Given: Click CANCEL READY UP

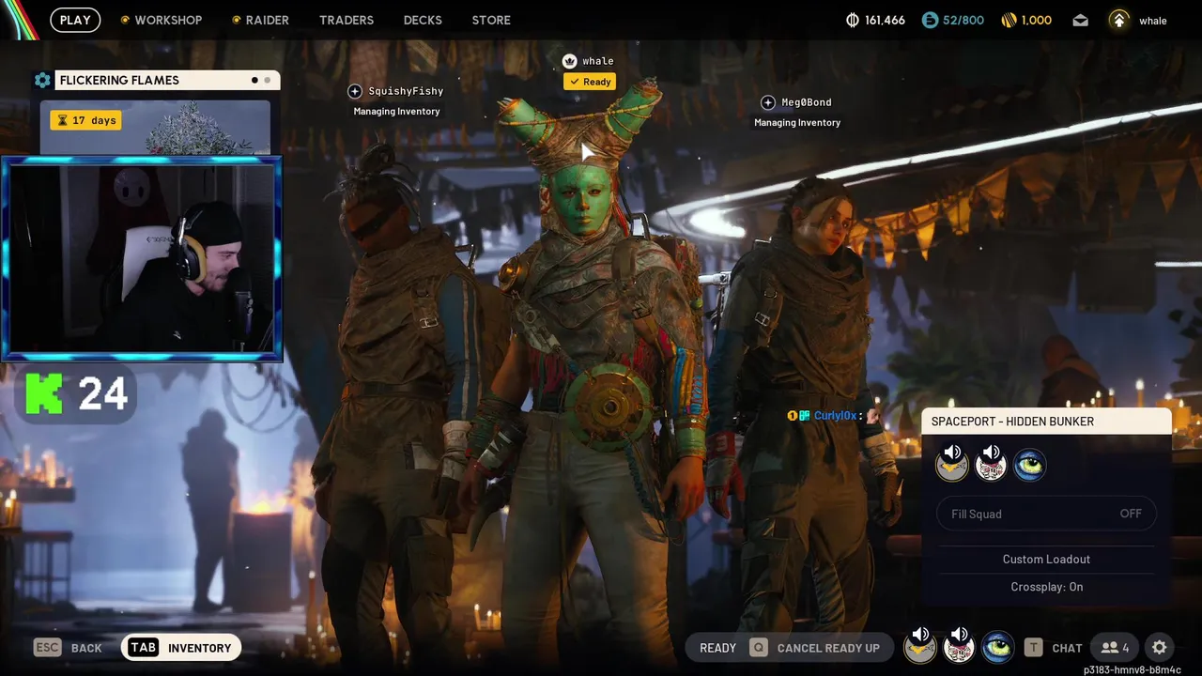Looking at the screenshot, I should point(828,648).
